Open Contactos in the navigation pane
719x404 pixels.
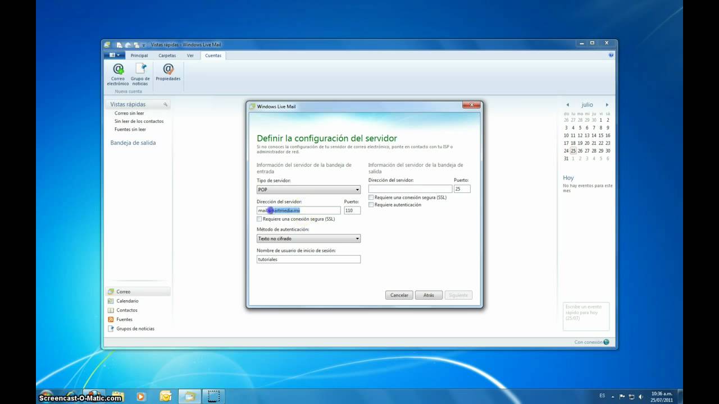click(x=126, y=310)
